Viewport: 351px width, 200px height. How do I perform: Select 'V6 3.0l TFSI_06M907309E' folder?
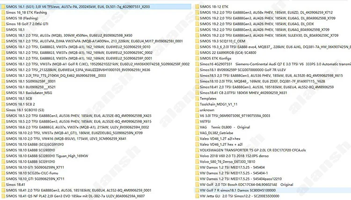[x=235, y=116]
